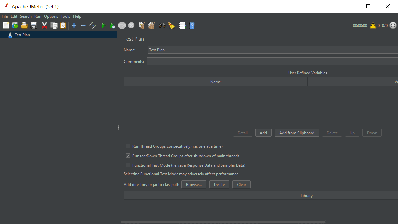398x224 pixels.
Task: Click the Stop test icon
Action: (122, 25)
